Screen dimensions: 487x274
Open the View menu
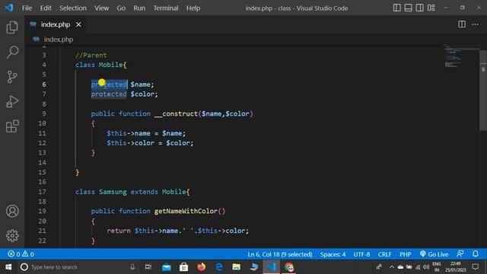click(101, 8)
